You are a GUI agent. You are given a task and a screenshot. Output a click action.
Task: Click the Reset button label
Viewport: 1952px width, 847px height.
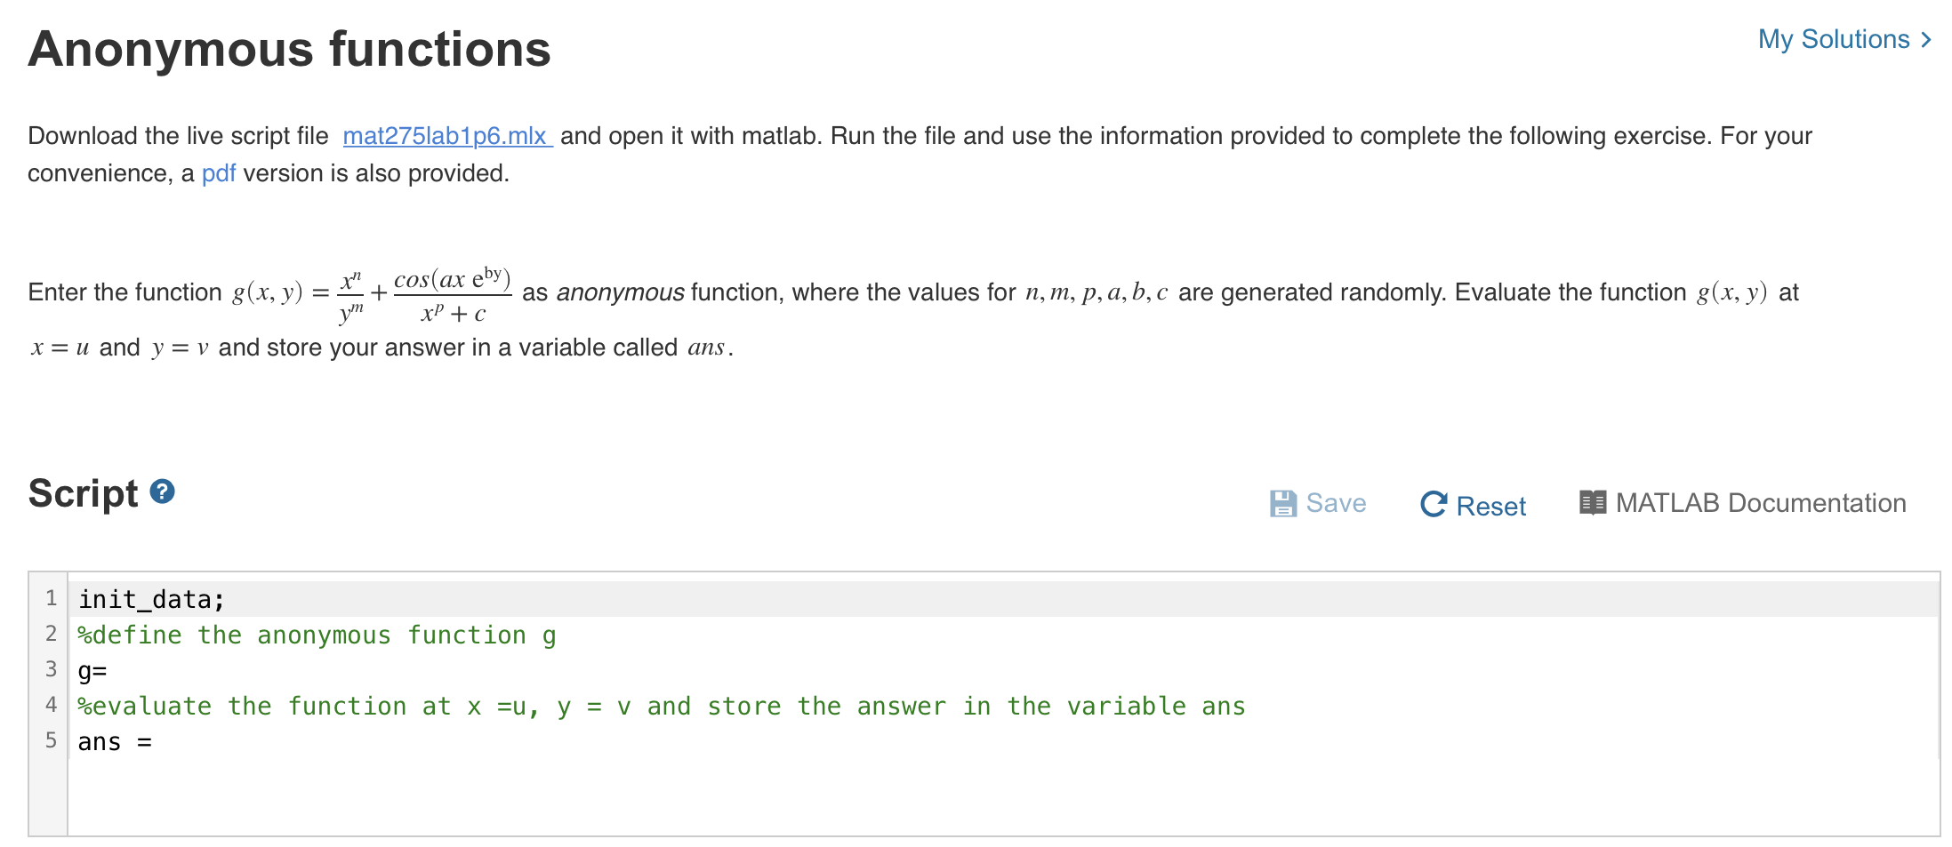click(x=1490, y=505)
